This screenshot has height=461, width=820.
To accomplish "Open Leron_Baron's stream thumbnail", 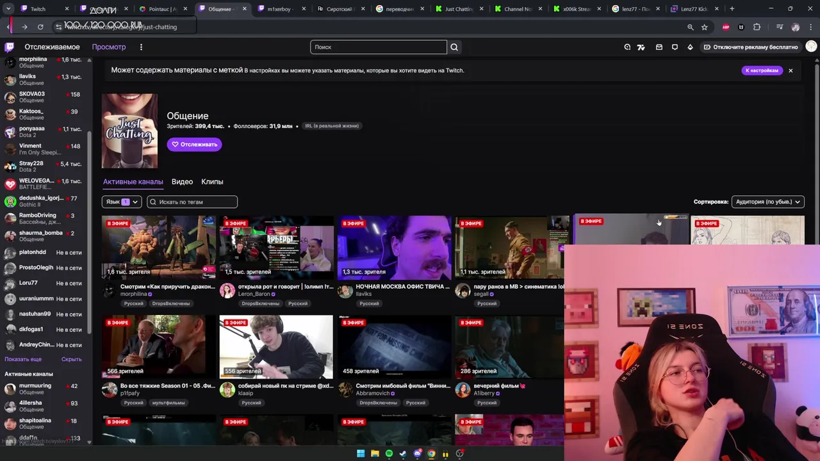I will 276,247.
